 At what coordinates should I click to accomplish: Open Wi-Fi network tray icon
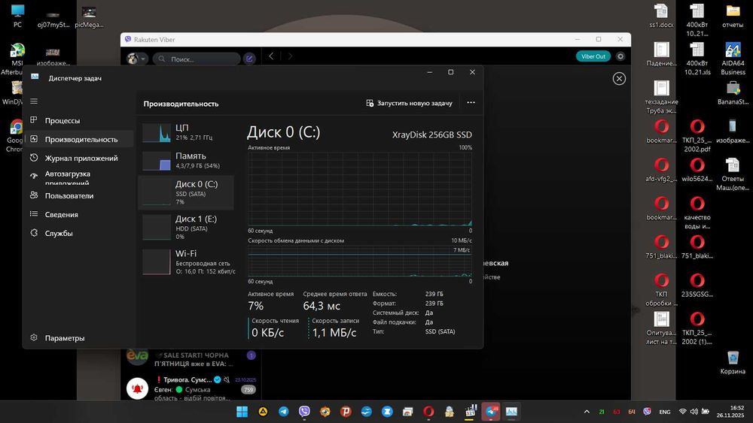(x=682, y=412)
